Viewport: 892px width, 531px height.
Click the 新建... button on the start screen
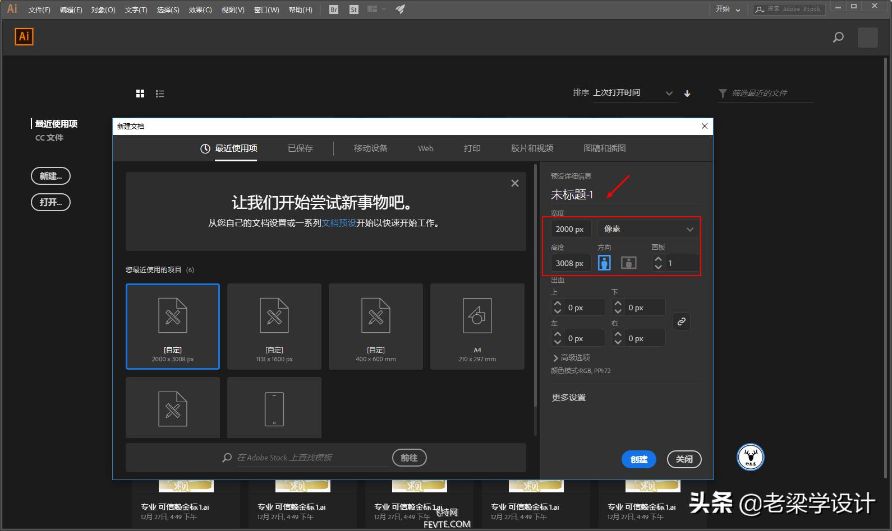[50, 176]
